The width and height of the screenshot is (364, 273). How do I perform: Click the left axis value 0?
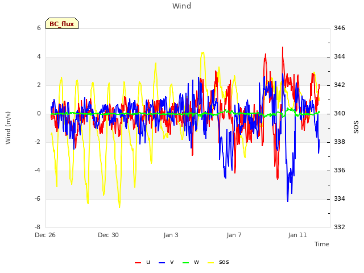click(x=39, y=113)
